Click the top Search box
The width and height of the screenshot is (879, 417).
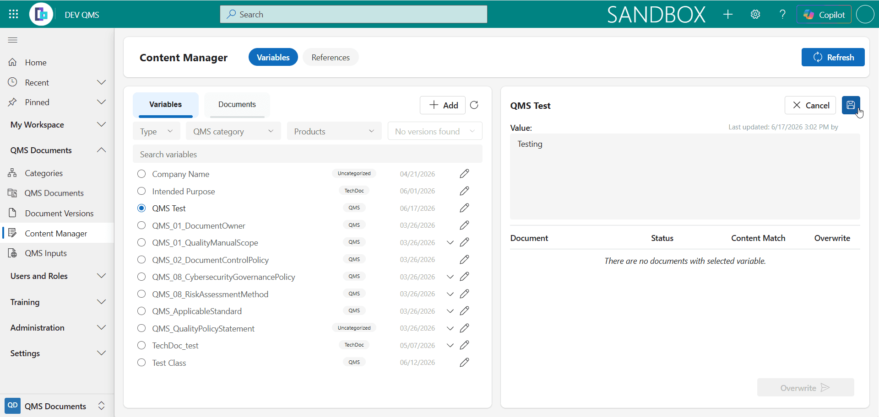pyautogui.click(x=353, y=14)
